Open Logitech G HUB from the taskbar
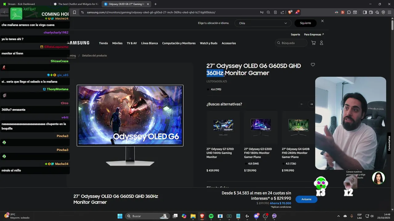This screenshot has width=394, height=221. click(x=247, y=216)
